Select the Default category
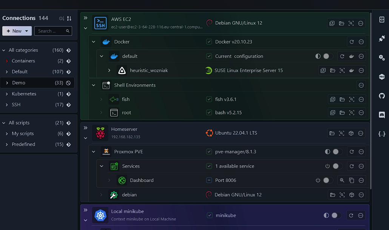The height and width of the screenshot is (230, 389). click(37, 72)
